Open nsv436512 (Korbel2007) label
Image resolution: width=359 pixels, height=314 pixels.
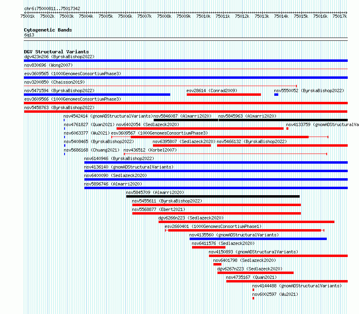pos(150,150)
